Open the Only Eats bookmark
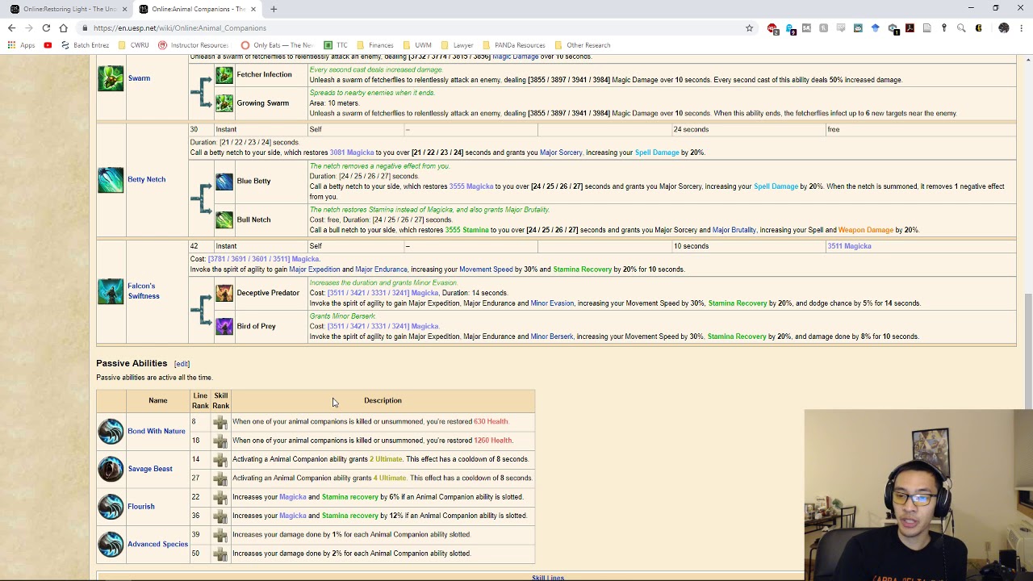 277,45
